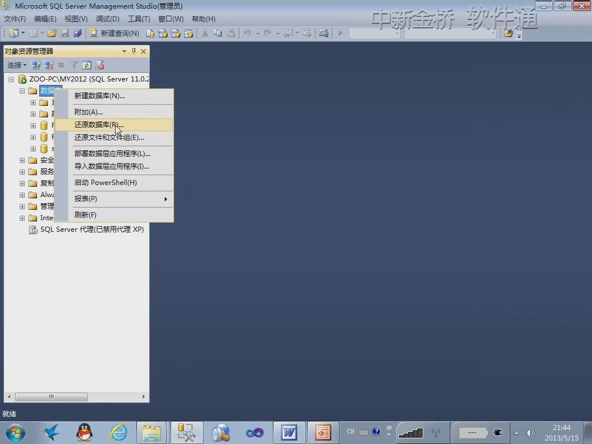
Task: Open the 窗口(W) menu
Action: [171, 19]
